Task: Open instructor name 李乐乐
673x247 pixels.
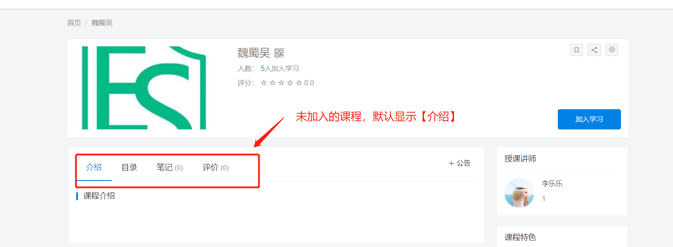Action: tap(552, 184)
